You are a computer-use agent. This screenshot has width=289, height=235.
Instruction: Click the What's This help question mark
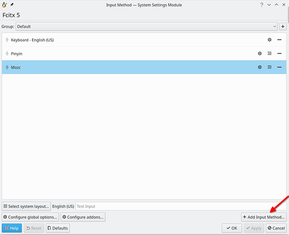click(262, 5)
